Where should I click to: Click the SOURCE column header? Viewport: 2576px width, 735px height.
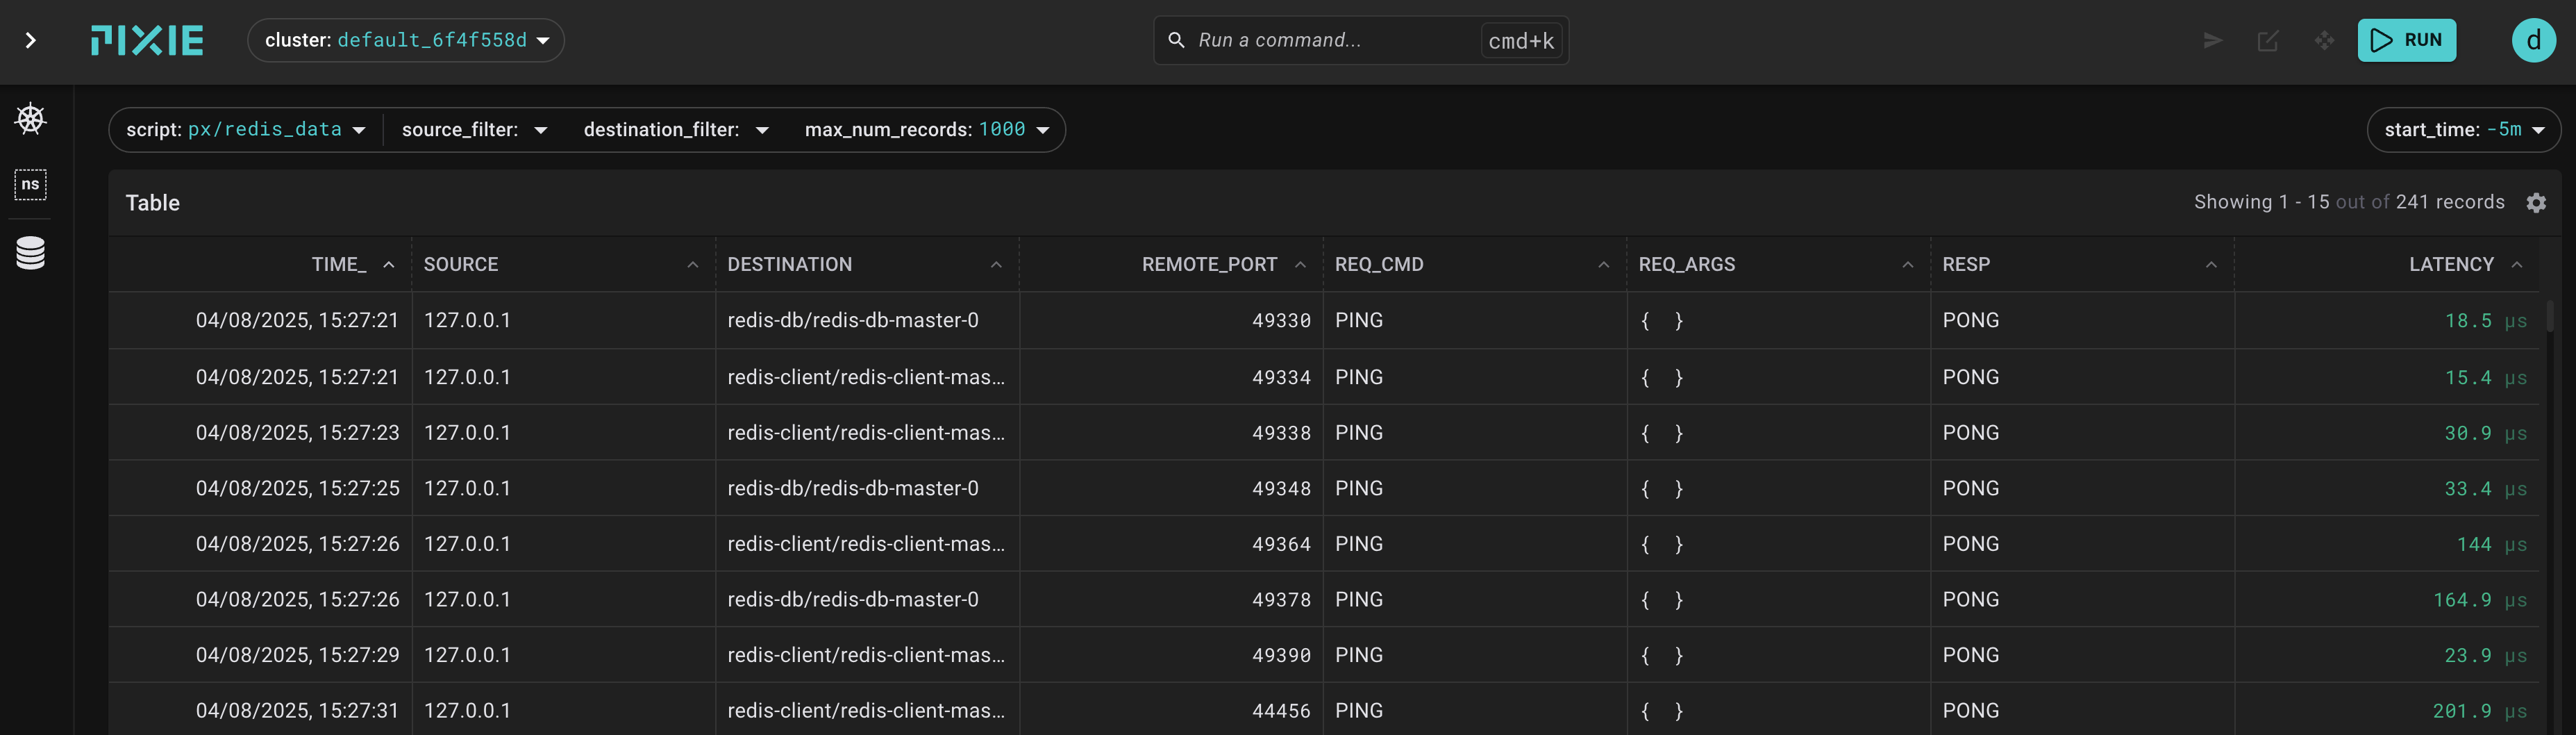pyautogui.click(x=461, y=265)
